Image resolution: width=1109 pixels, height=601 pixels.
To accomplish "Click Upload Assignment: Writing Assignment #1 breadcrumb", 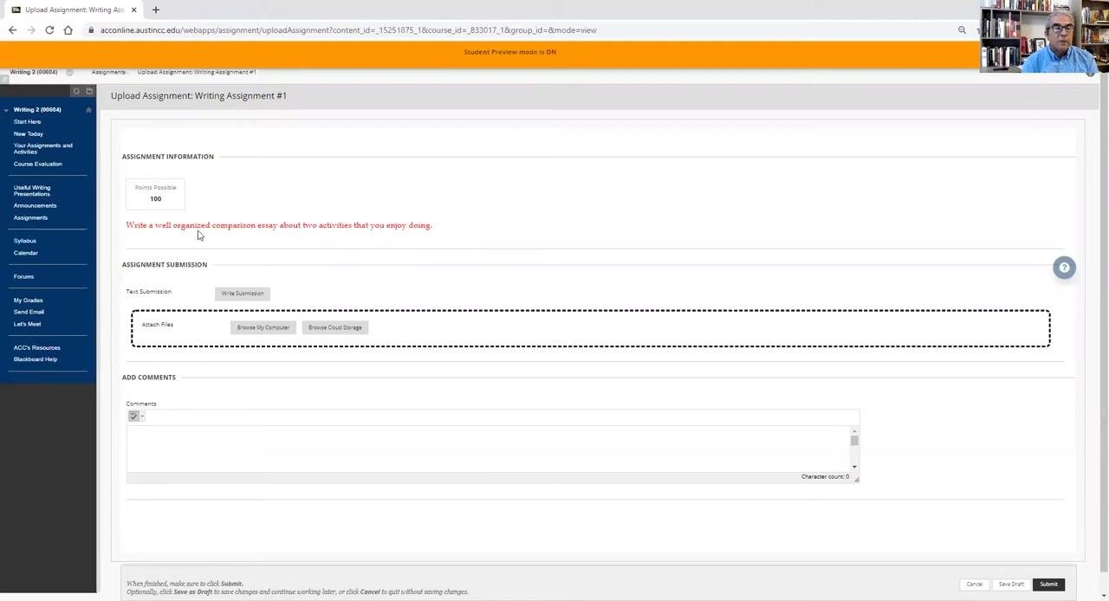I will [x=197, y=72].
